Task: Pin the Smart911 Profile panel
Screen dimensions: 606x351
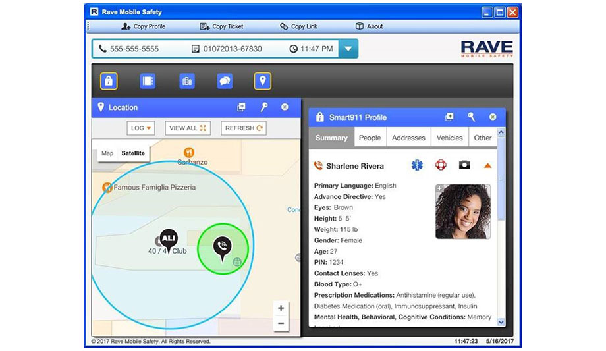Action: 471,117
